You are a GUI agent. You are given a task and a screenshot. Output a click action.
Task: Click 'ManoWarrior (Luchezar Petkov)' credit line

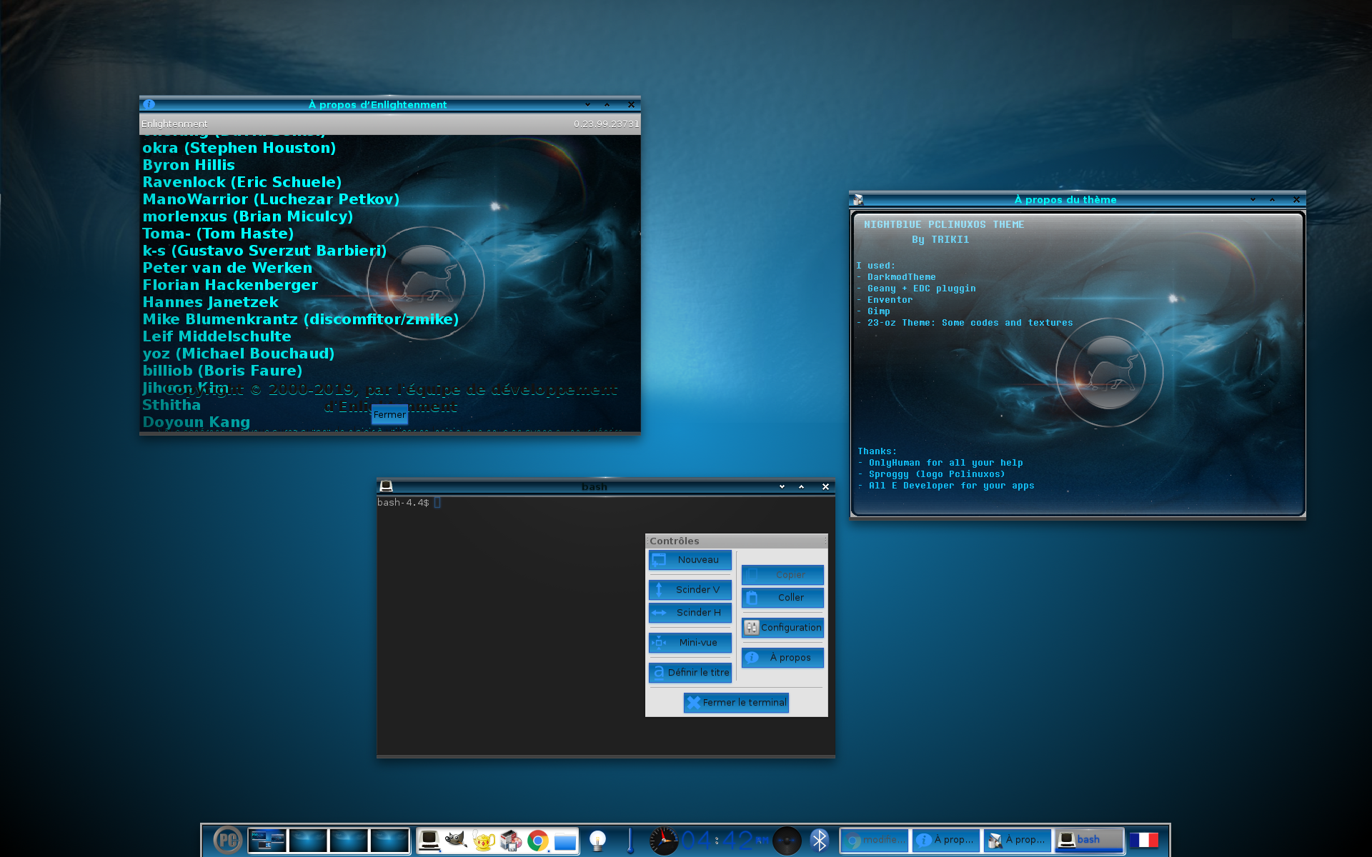271,199
